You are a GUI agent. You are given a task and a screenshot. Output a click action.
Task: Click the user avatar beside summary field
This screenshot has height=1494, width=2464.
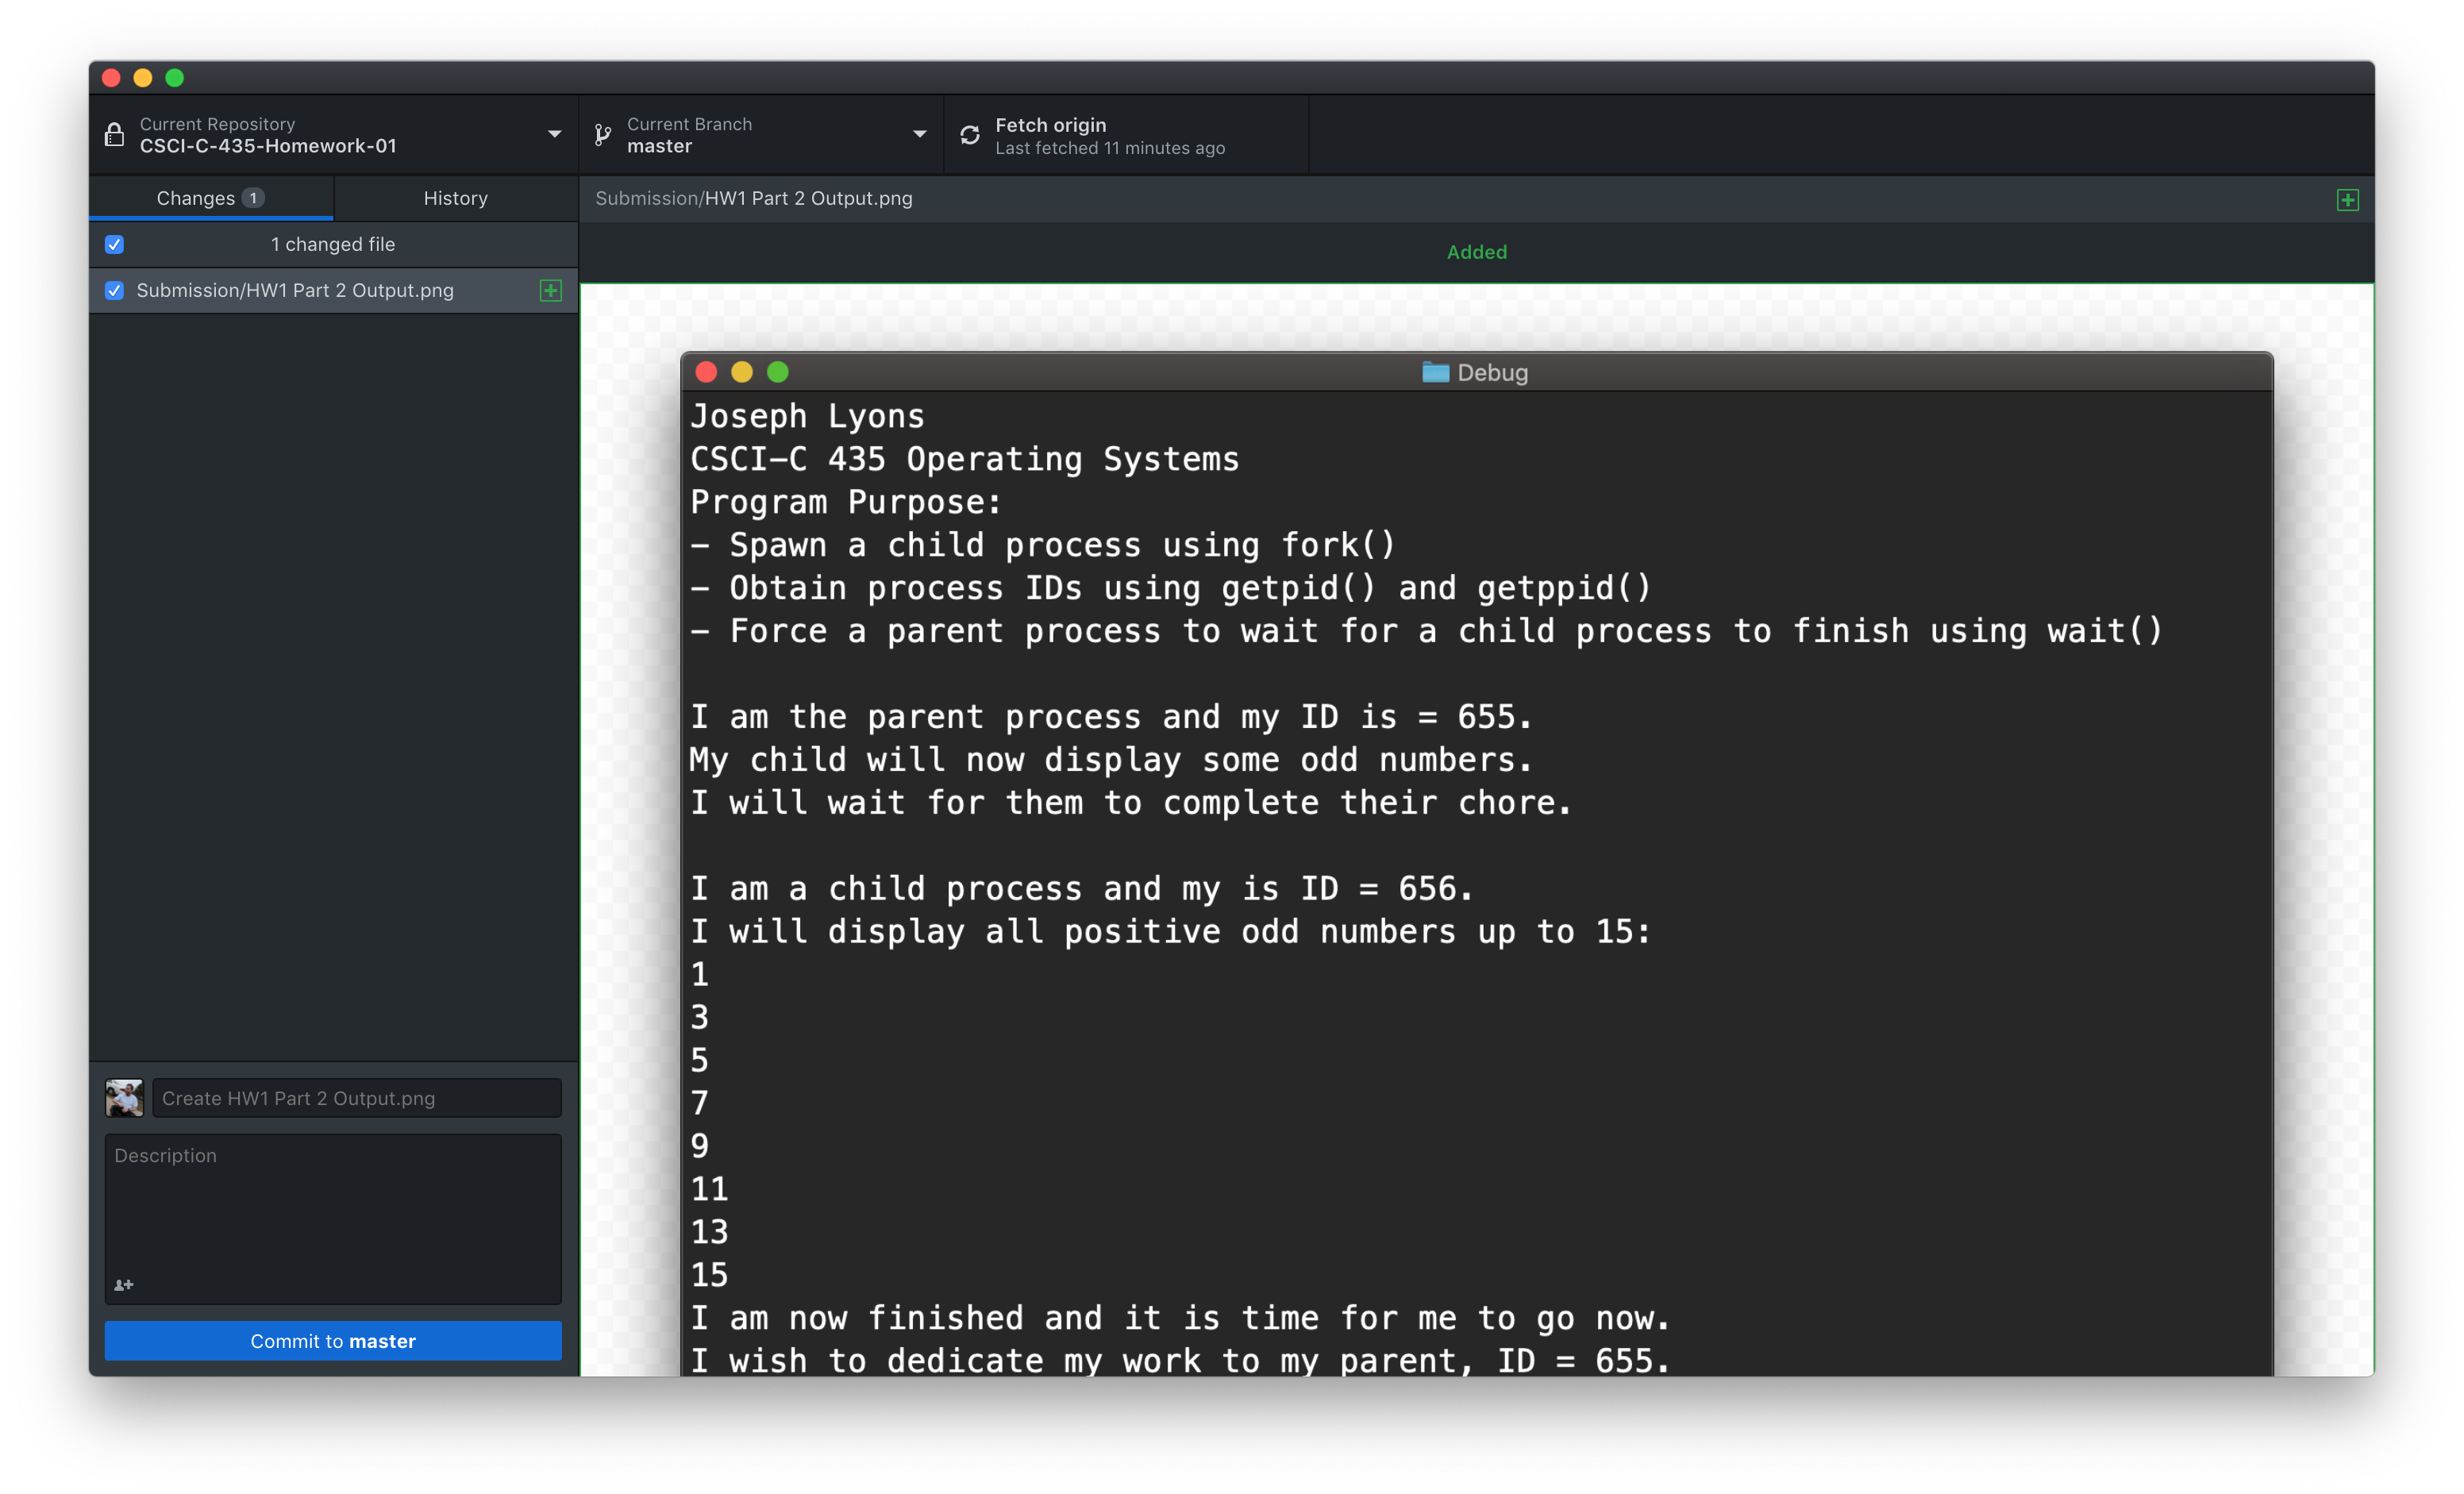click(x=124, y=1098)
